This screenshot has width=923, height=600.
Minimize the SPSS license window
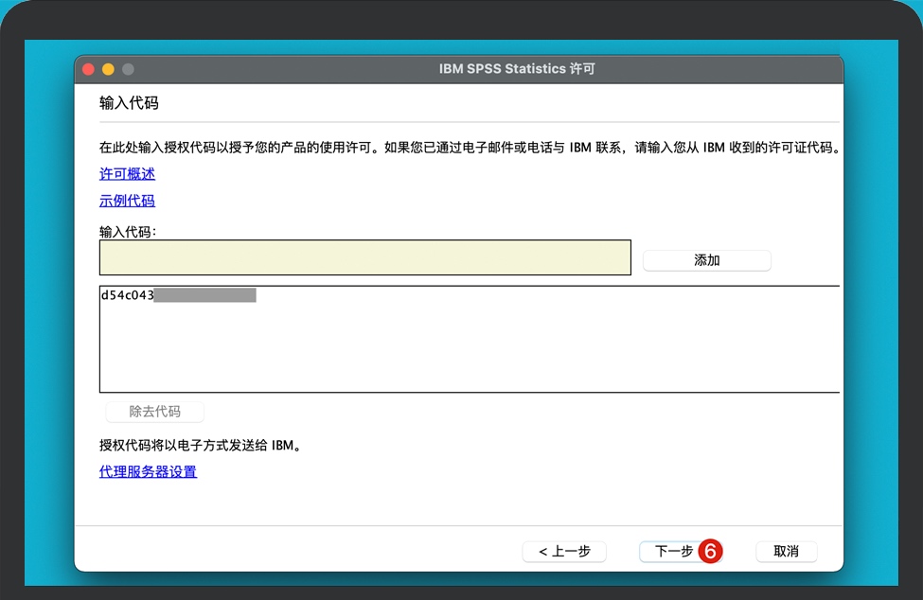click(x=108, y=69)
